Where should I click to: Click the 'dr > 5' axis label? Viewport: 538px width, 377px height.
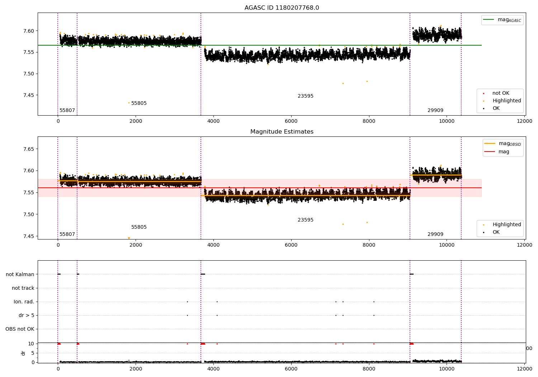click(27, 315)
